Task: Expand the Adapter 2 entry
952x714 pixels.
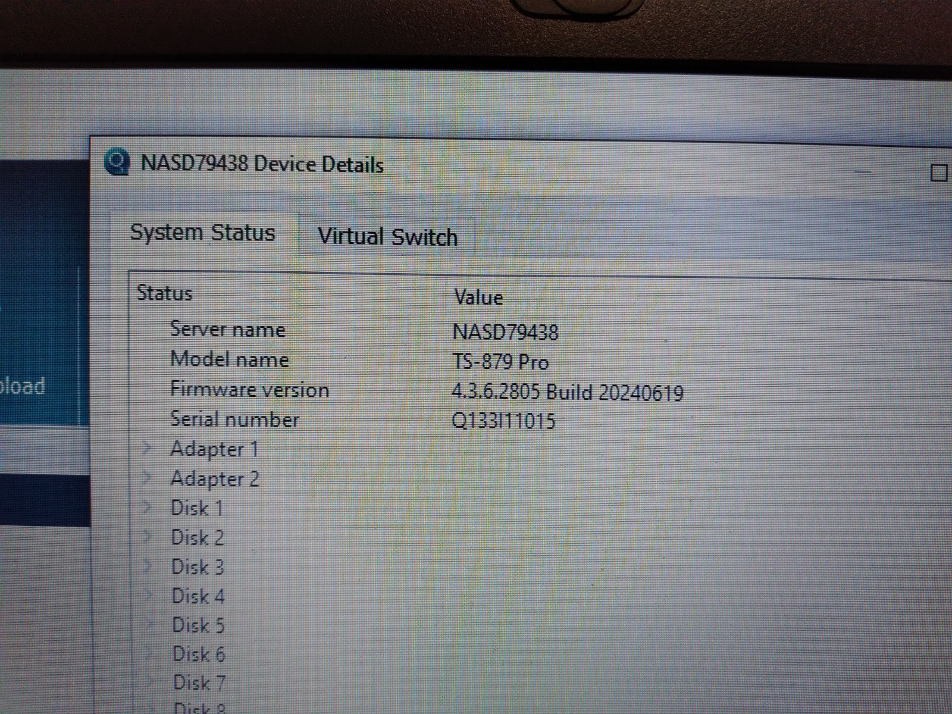Action: pyautogui.click(x=147, y=478)
